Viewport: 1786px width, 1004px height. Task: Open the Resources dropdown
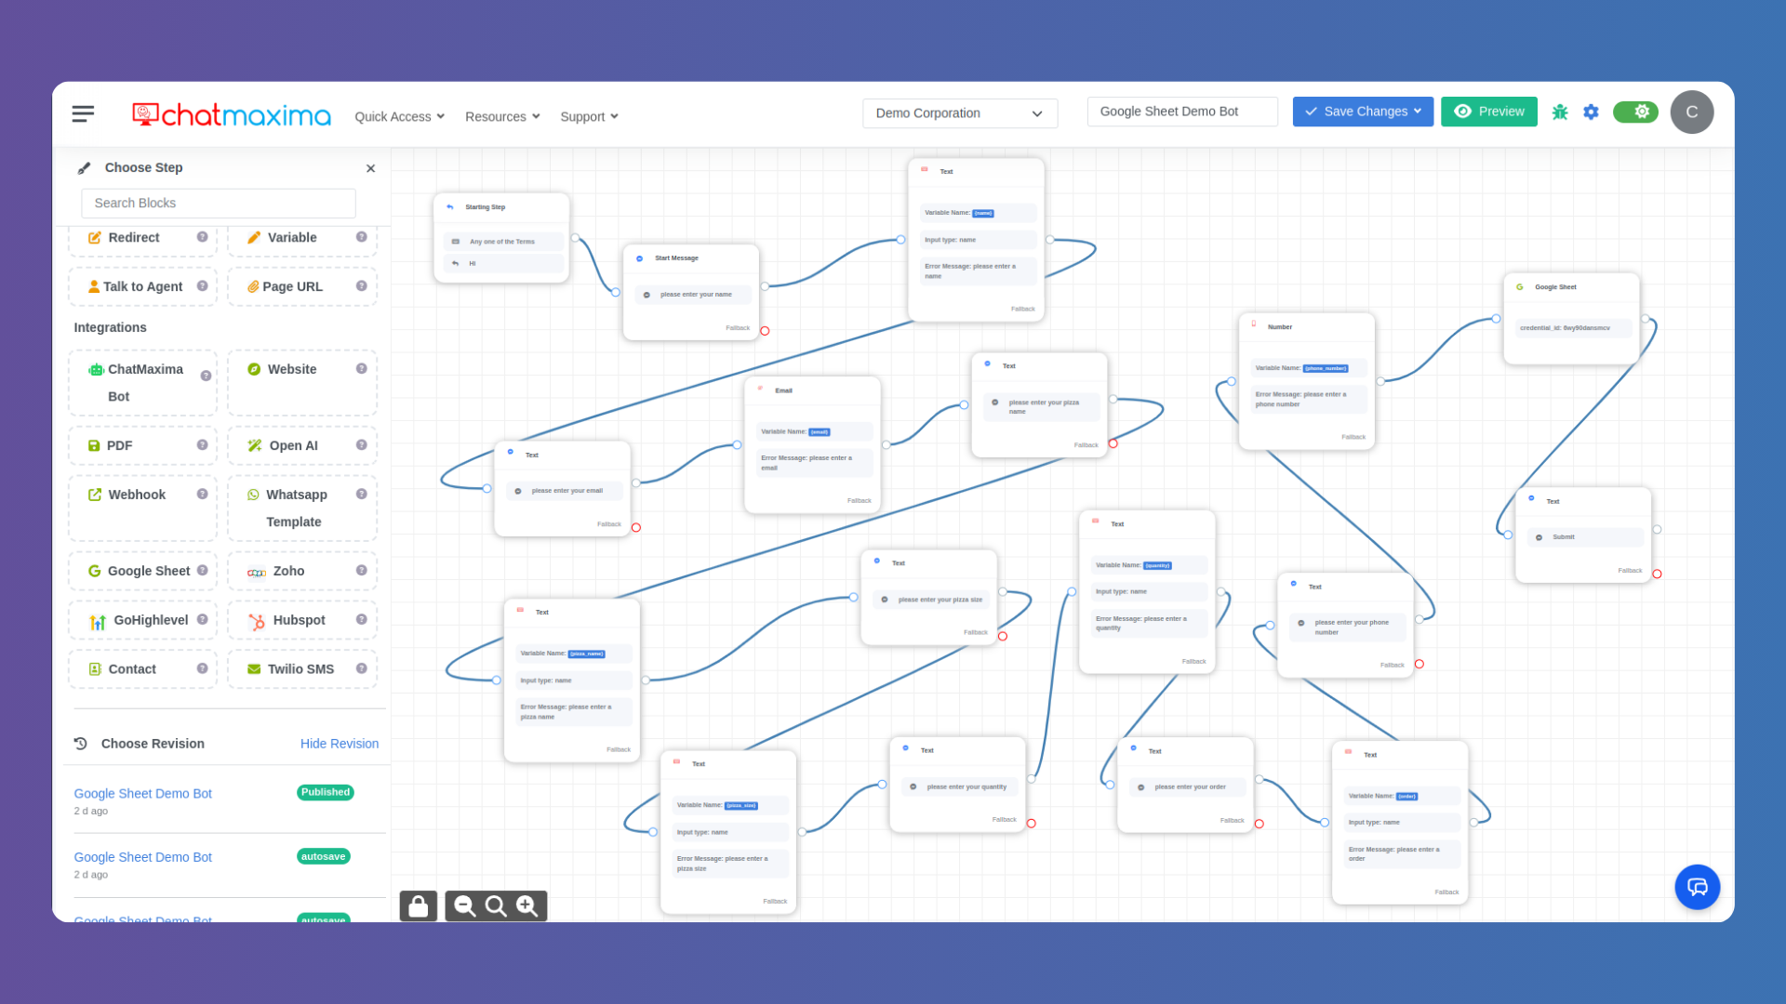501,116
